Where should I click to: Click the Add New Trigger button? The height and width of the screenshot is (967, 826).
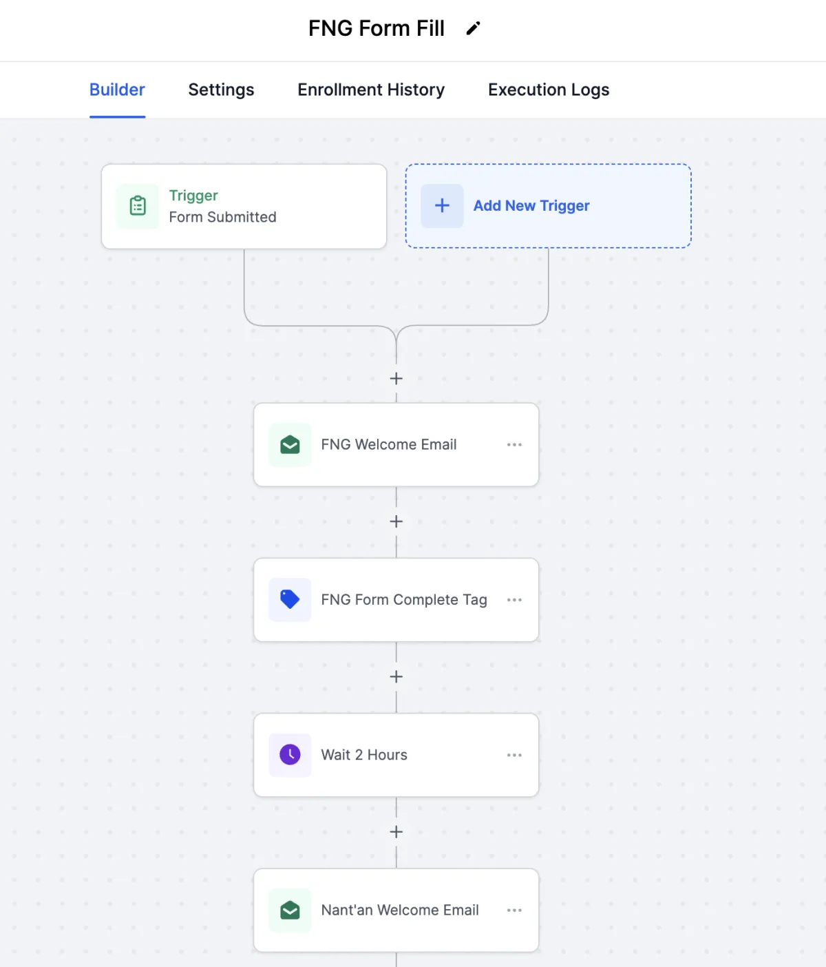pos(531,206)
